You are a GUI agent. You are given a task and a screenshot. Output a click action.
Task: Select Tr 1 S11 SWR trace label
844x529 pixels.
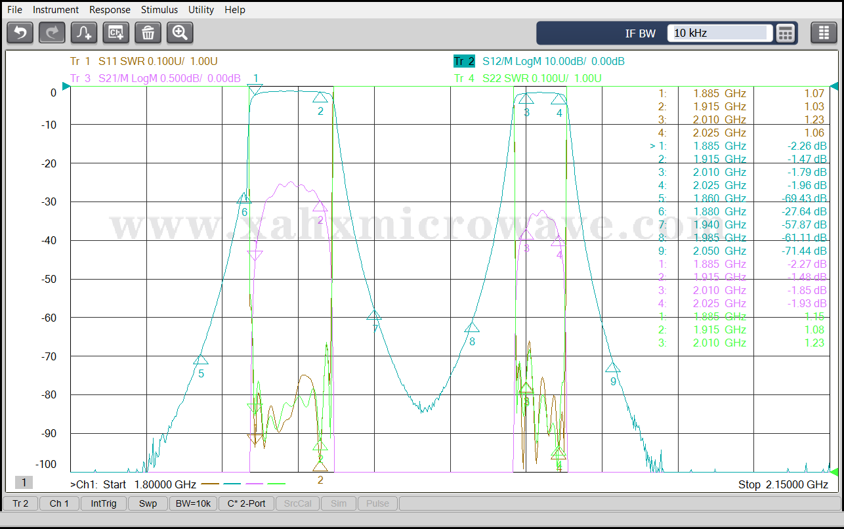point(144,62)
